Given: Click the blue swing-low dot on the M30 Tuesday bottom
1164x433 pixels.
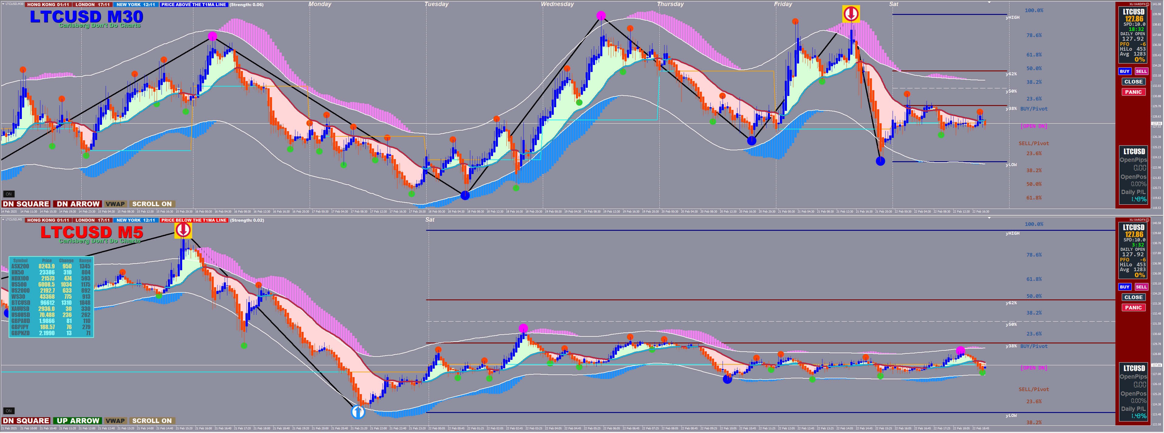Looking at the screenshot, I should coord(465,195).
